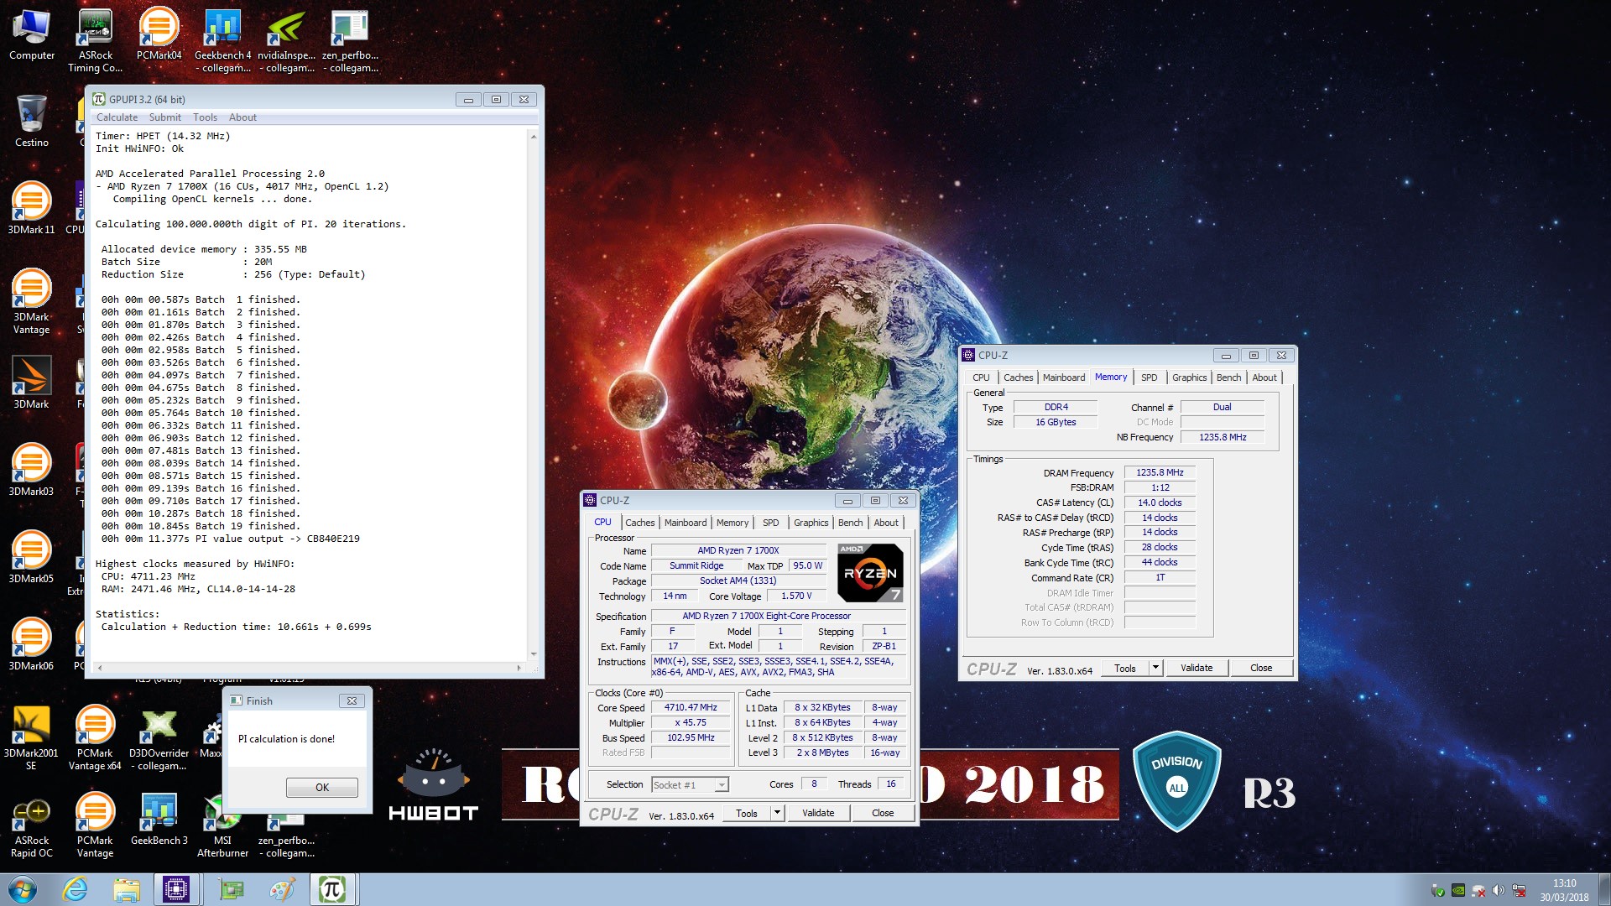Click the DRAM Frequency 1235.8 MHz value
The width and height of the screenshot is (1611, 906).
point(1160,473)
